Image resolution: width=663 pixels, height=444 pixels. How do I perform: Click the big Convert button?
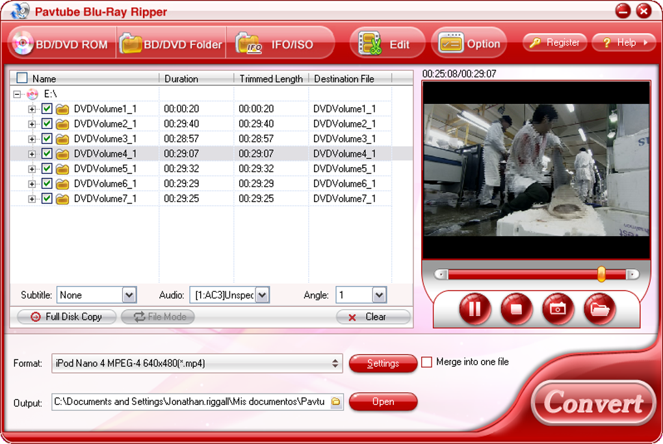pyautogui.click(x=593, y=402)
